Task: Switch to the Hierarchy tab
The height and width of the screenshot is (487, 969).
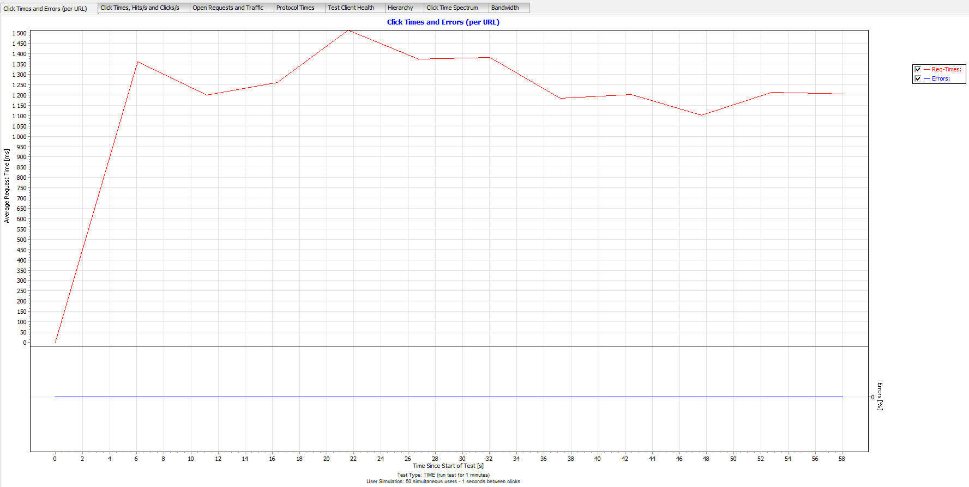Action: pyautogui.click(x=405, y=8)
